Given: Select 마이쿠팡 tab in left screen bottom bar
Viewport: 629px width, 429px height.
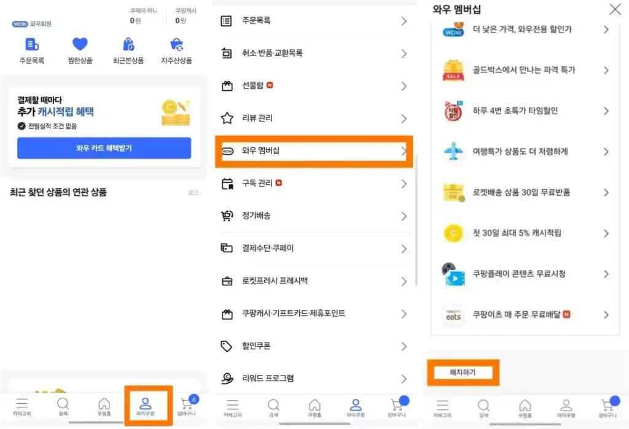Looking at the screenshot, I should coord(145,406).
